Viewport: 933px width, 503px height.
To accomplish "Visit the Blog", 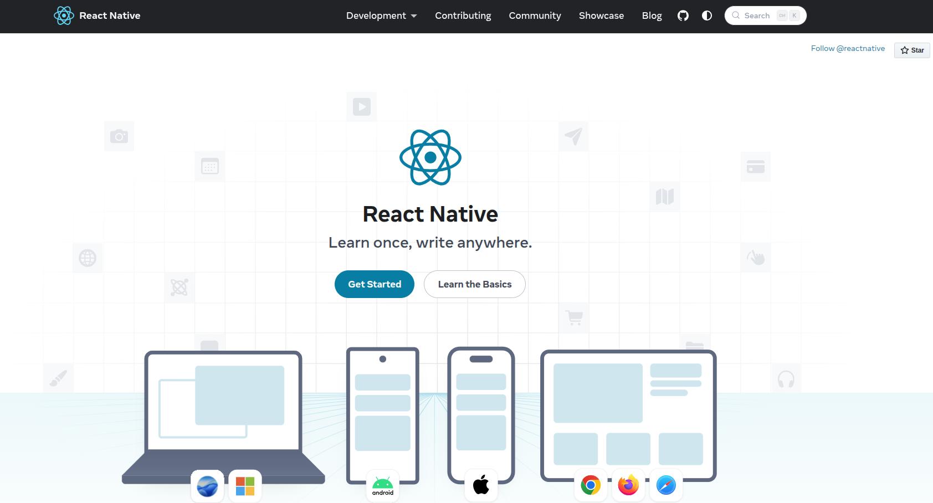I will (652, 16).
